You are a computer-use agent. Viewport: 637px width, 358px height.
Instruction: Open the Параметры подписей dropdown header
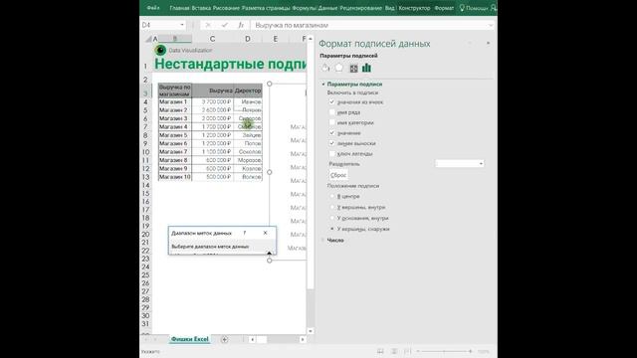coord(348,56)
